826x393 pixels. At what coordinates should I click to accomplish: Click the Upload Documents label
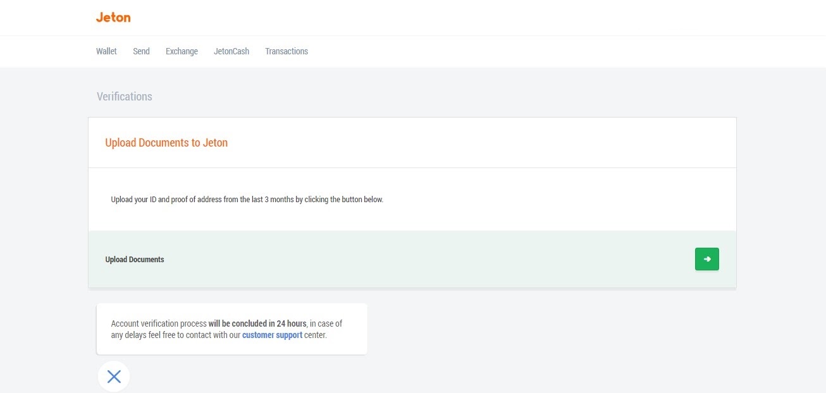(135, 260)
